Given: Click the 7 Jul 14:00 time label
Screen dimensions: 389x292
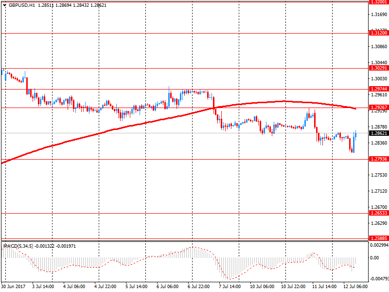Looking at the screenshot, I should 230,286.
